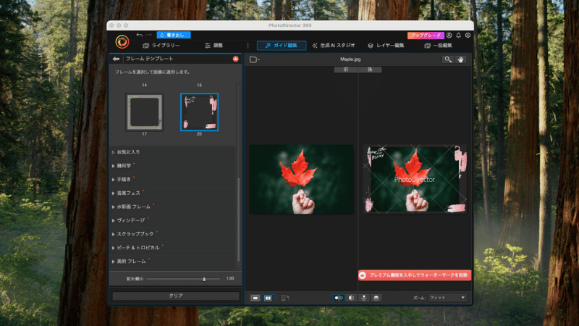Click the 後 (after) label
This screenshot has height=326, width=579.
pos(370,70)
